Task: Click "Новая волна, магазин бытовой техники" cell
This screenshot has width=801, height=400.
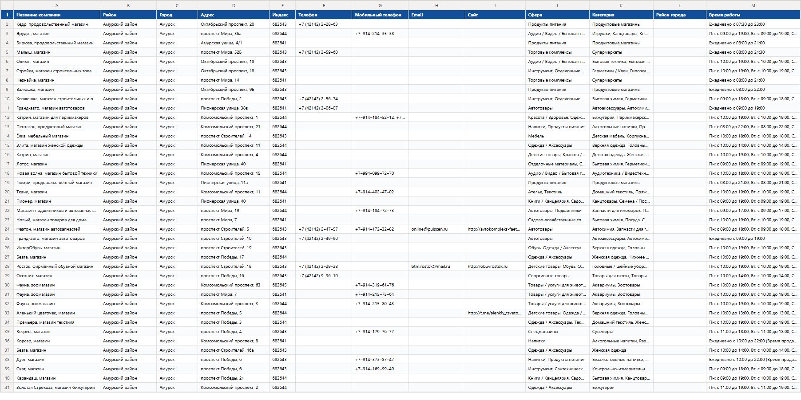Action: 57,173
